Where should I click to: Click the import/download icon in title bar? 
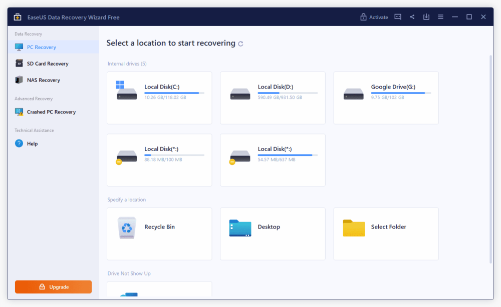[426, 17]
